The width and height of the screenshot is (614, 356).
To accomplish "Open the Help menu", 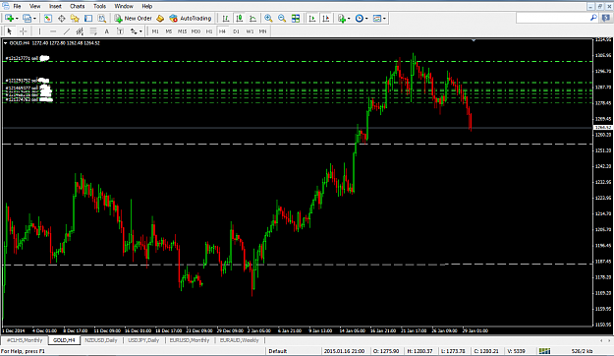I will (x=146, y=6).
